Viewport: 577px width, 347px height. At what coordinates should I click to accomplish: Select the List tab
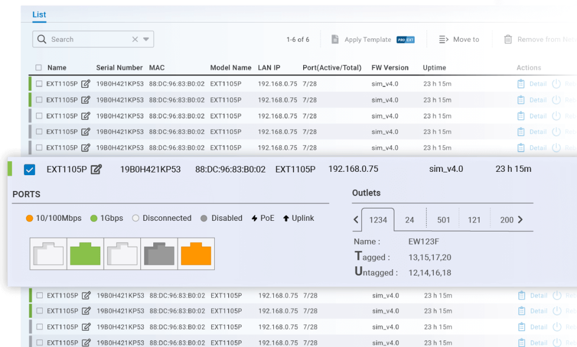(x=39, y=15)
